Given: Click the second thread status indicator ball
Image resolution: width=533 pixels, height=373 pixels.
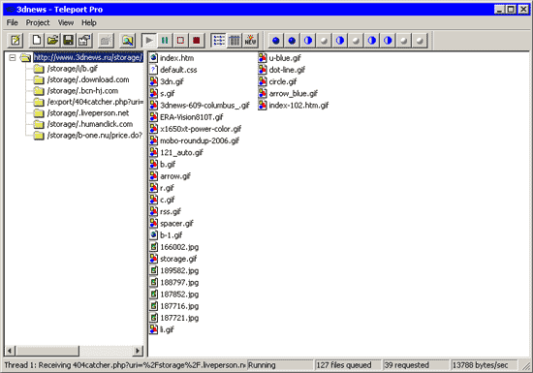Looking at the screenshot, I should [292, 41].
